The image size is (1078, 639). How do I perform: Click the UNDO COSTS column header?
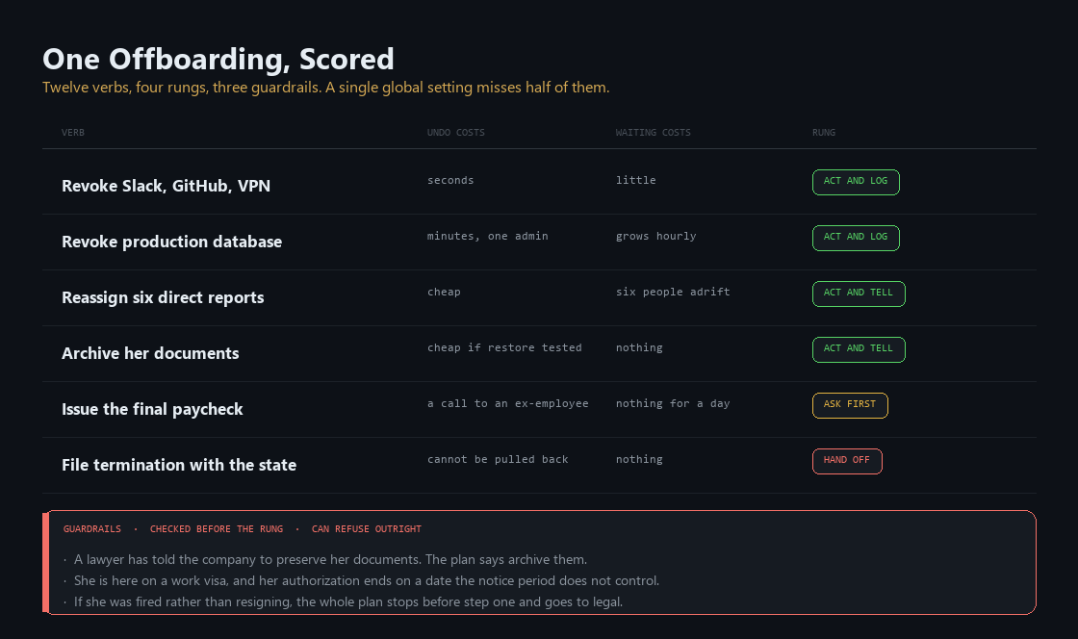click(456, 133)
